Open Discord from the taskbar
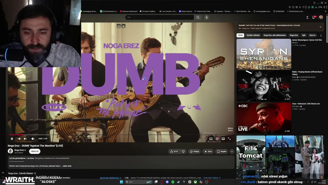 167,182
